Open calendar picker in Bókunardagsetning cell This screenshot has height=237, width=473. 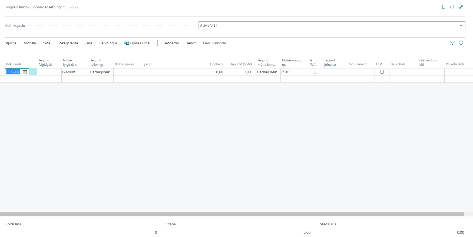point(25,72)
